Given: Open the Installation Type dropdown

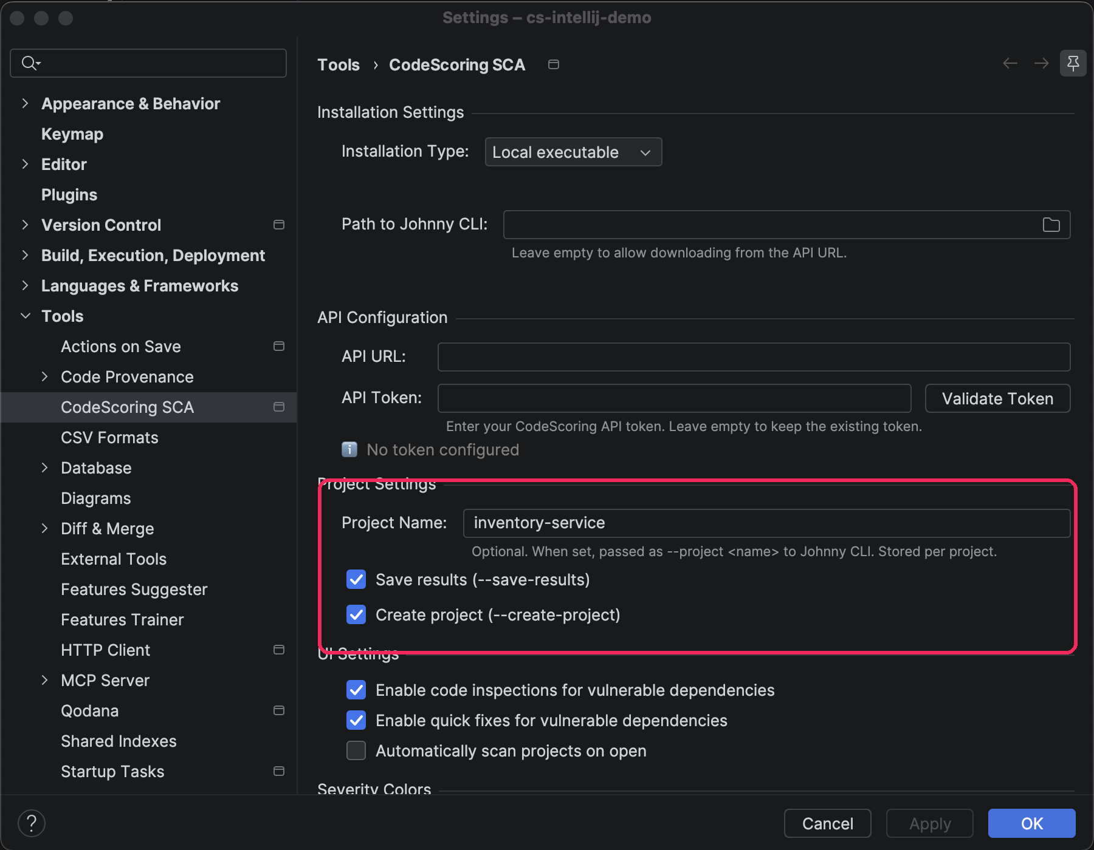Looking at the screenshot, I should pos(573,152).
